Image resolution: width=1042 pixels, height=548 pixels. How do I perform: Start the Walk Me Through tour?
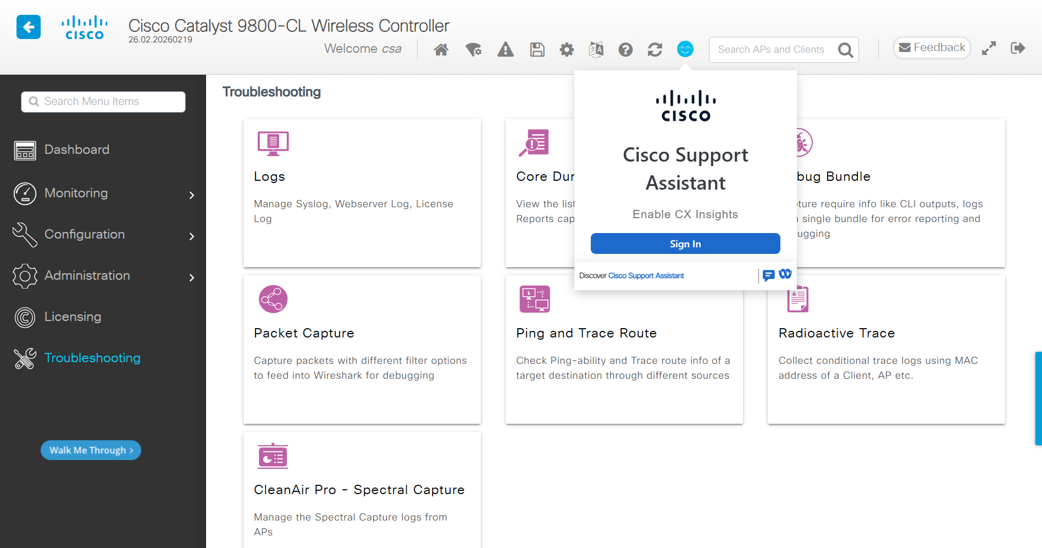91,450
